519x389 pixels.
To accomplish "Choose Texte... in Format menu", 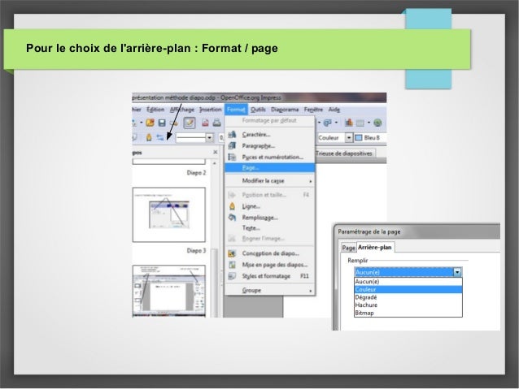I will tap(270, 228).
